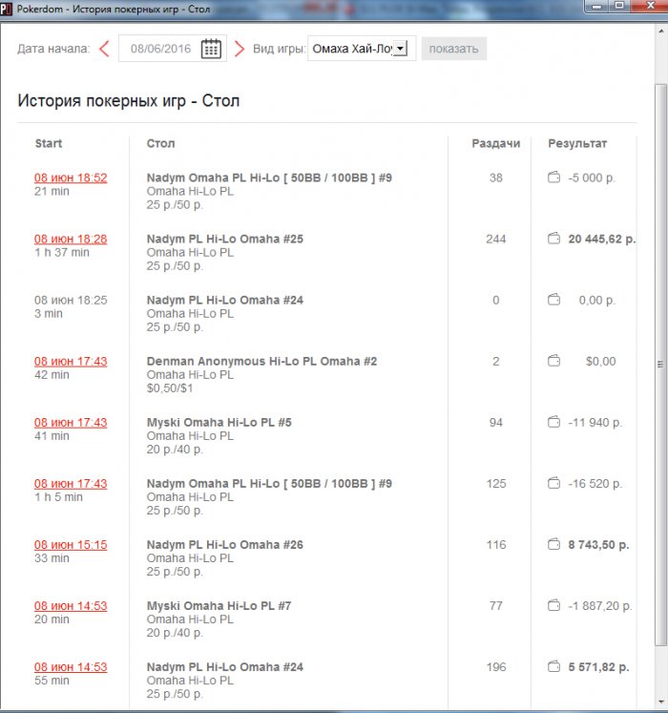The image size is (668, 713).
Task: Click the scrollbar down arrow
Action: point(660,703)
